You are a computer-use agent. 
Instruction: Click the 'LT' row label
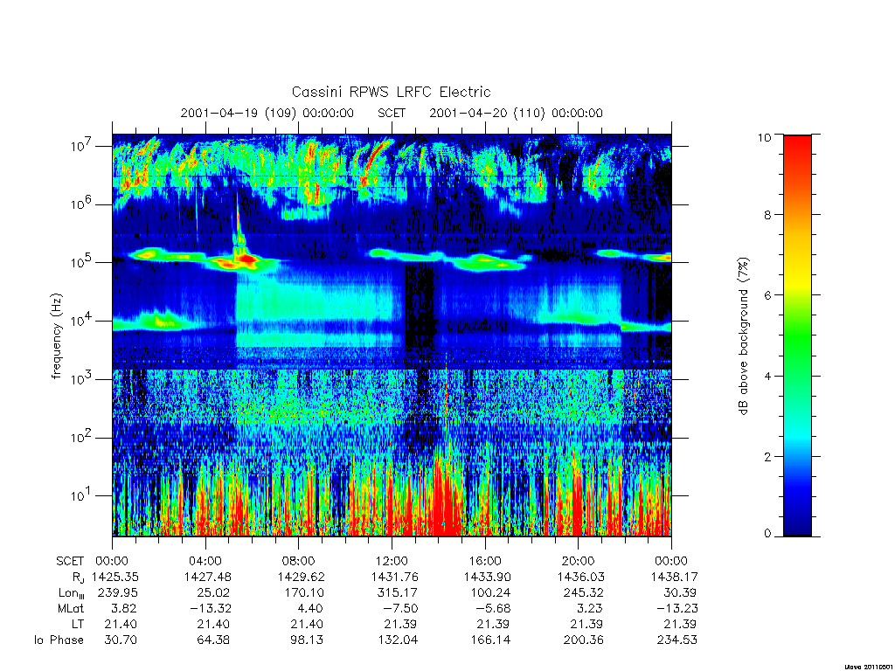[78, 624]
